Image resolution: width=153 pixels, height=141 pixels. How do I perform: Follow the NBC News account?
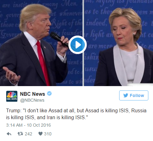[x=134, y=95]
